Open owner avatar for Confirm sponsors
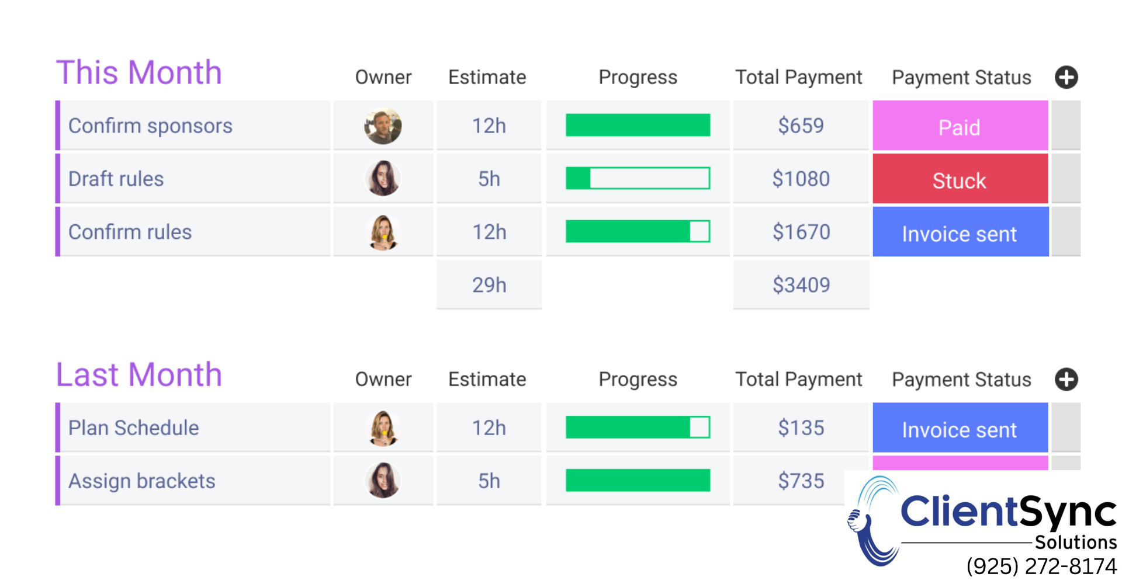 point(383,126)
